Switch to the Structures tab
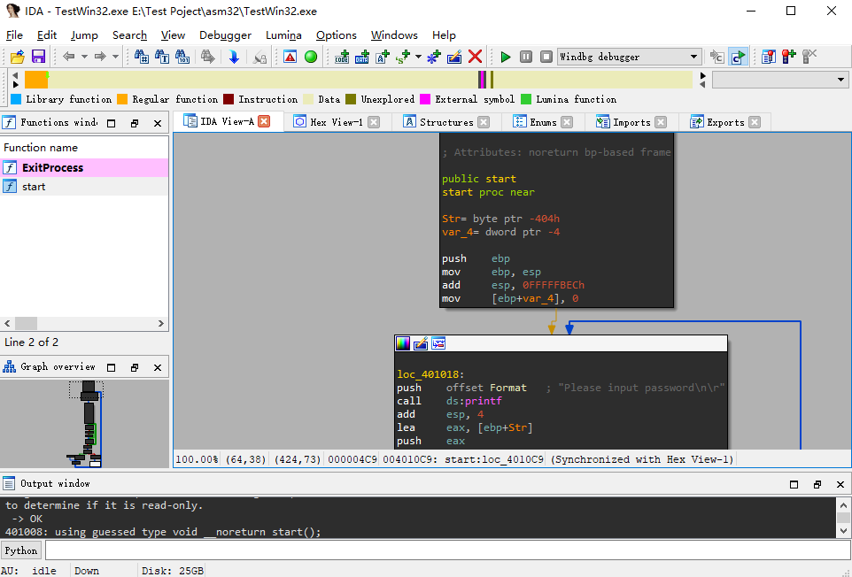The height and width of the screenshot is (577, 852). (x=445, y=122)
